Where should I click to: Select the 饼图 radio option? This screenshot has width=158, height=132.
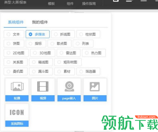click(14, 44)
